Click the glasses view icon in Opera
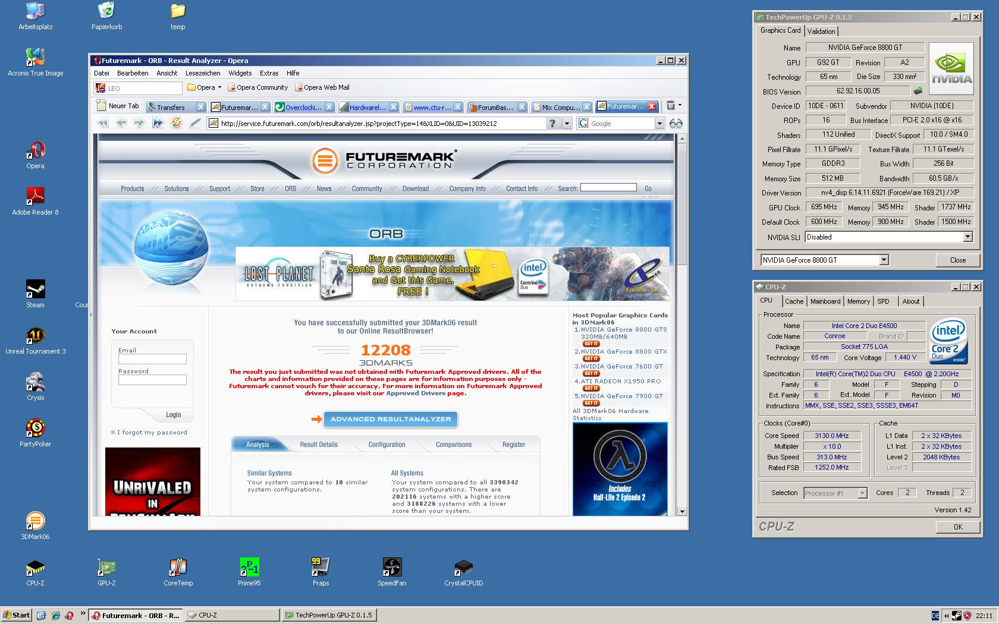 (x=676, y=124)
